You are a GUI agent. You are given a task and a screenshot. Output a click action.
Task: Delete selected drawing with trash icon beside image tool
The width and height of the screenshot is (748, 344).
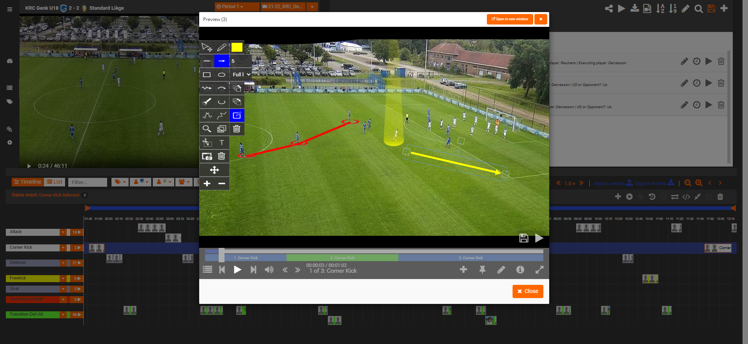point(237,129)
